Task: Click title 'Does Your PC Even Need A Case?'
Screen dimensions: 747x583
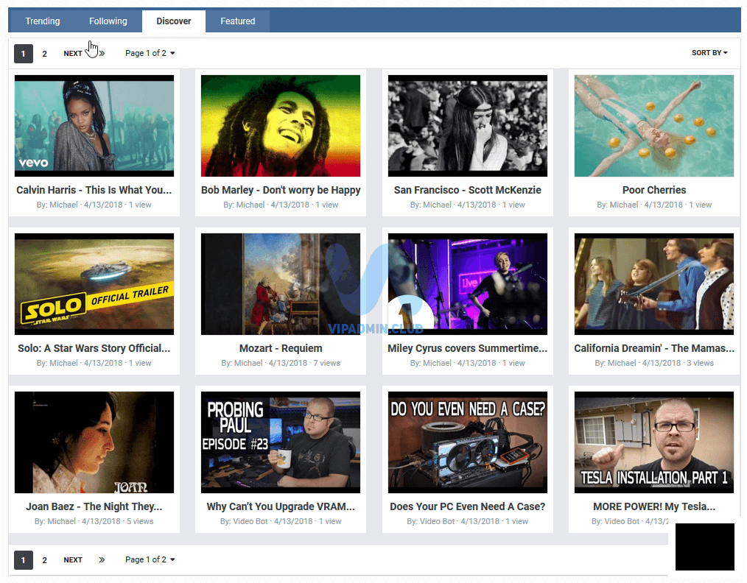Action: [x=467, y=506]
